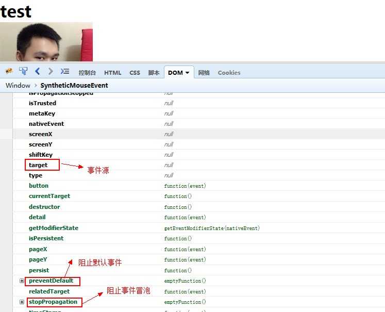Open function(event) value for button
Image resolution: width=385 pixels, height=312 pixels.
(185, 186)
